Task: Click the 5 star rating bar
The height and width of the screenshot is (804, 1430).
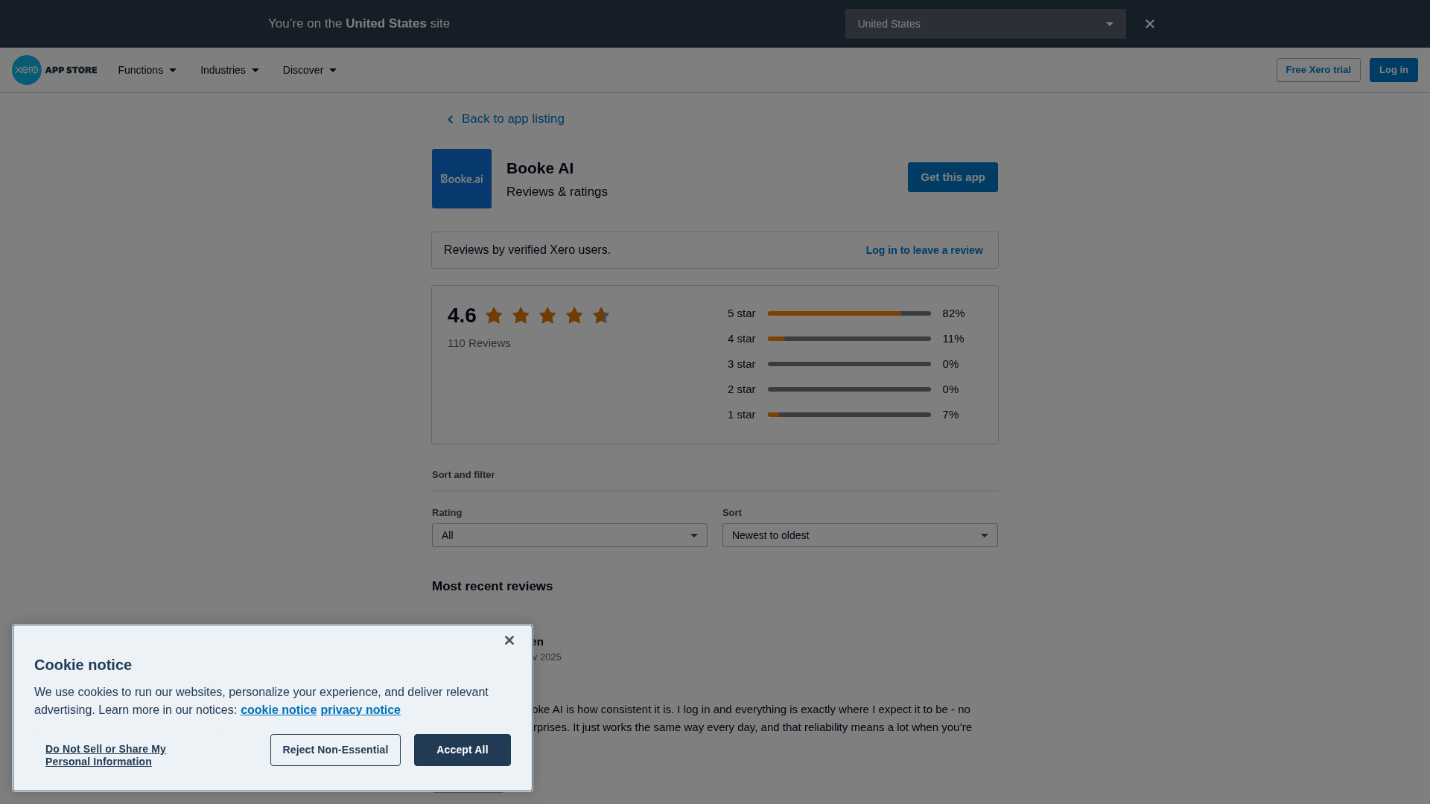Action: click(x=848, y=313)
